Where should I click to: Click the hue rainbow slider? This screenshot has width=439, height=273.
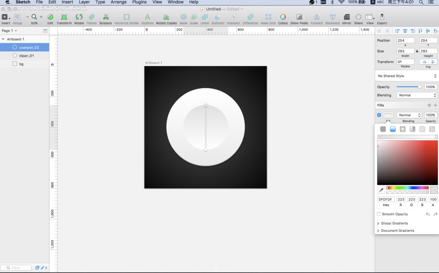[x=407, y=188]
